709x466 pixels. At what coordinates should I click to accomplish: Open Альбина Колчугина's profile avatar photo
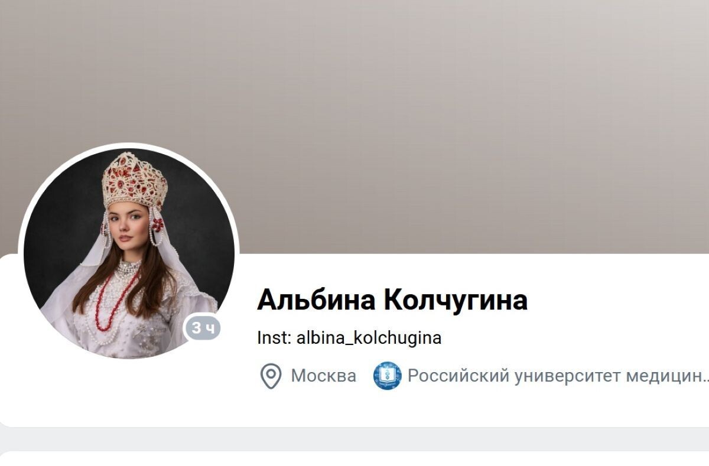[x=129, y=252]
